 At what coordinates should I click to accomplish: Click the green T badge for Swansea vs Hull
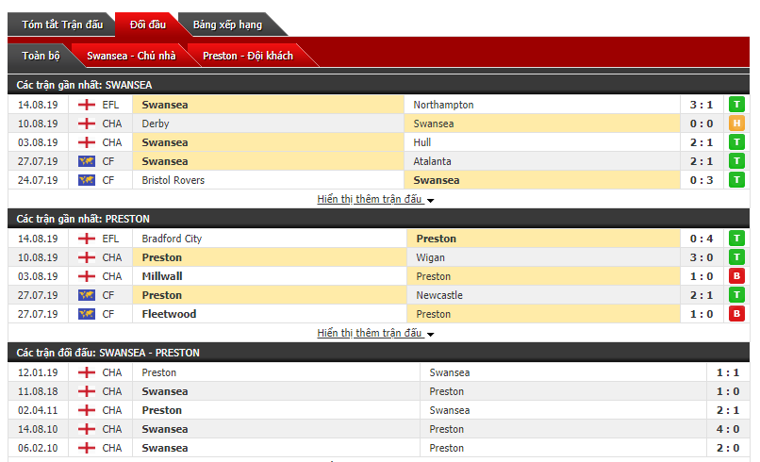(736, 142)
